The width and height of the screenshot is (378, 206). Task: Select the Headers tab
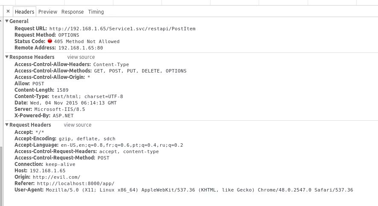[24, 12]
